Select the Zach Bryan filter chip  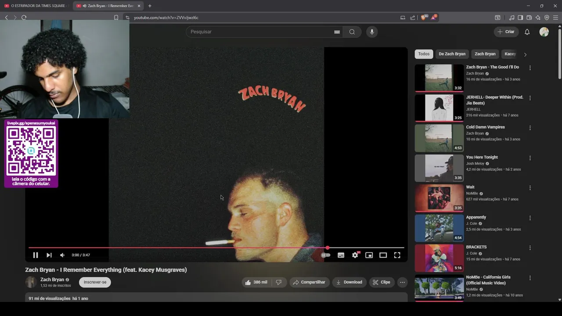tap(485, 54)
